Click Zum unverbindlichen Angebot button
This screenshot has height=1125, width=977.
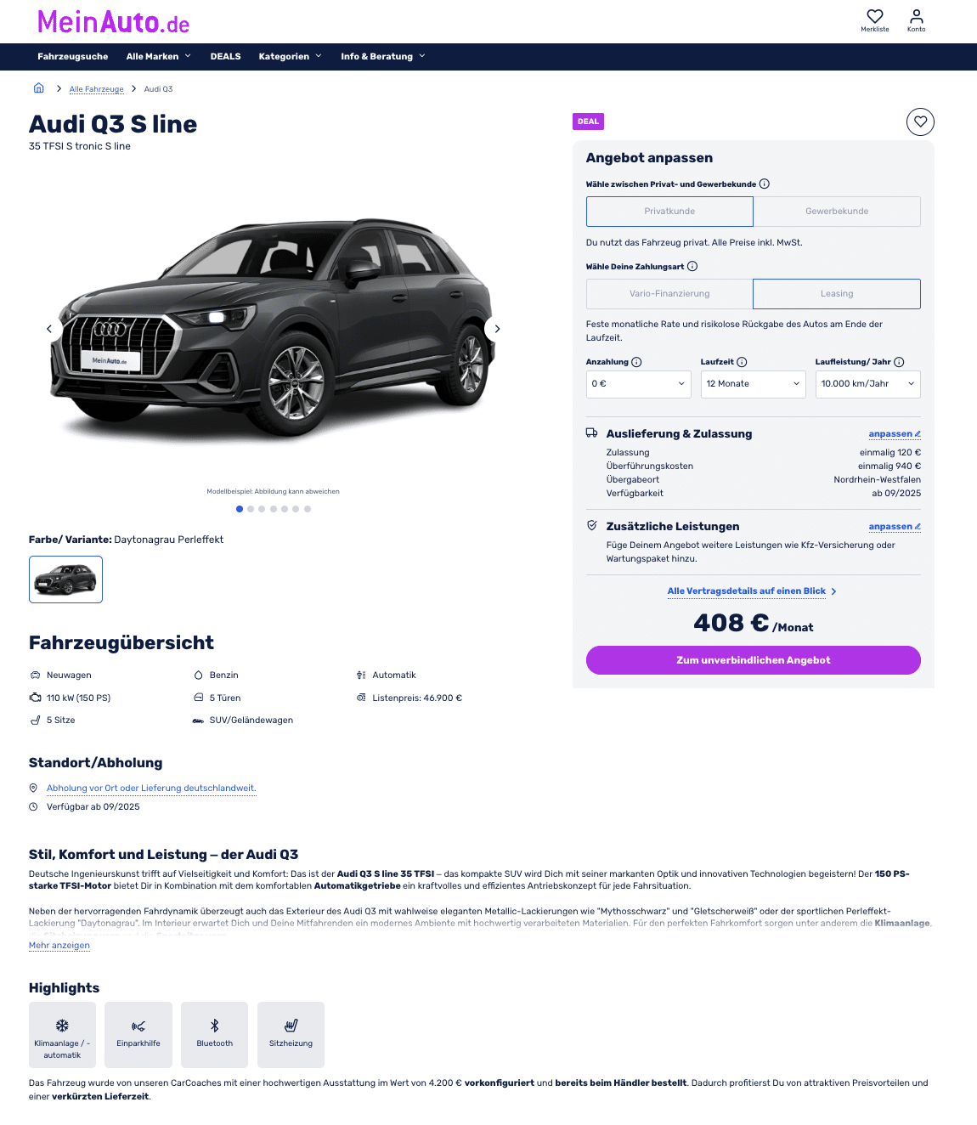(x=754, y=660)
